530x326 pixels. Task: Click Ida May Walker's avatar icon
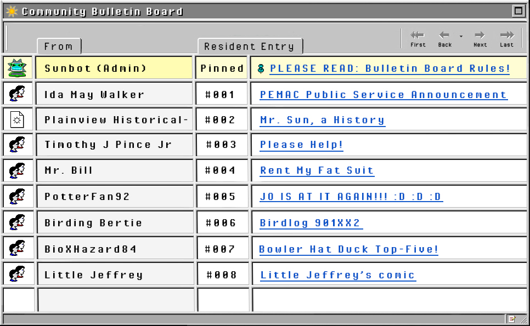pos(18,94)
